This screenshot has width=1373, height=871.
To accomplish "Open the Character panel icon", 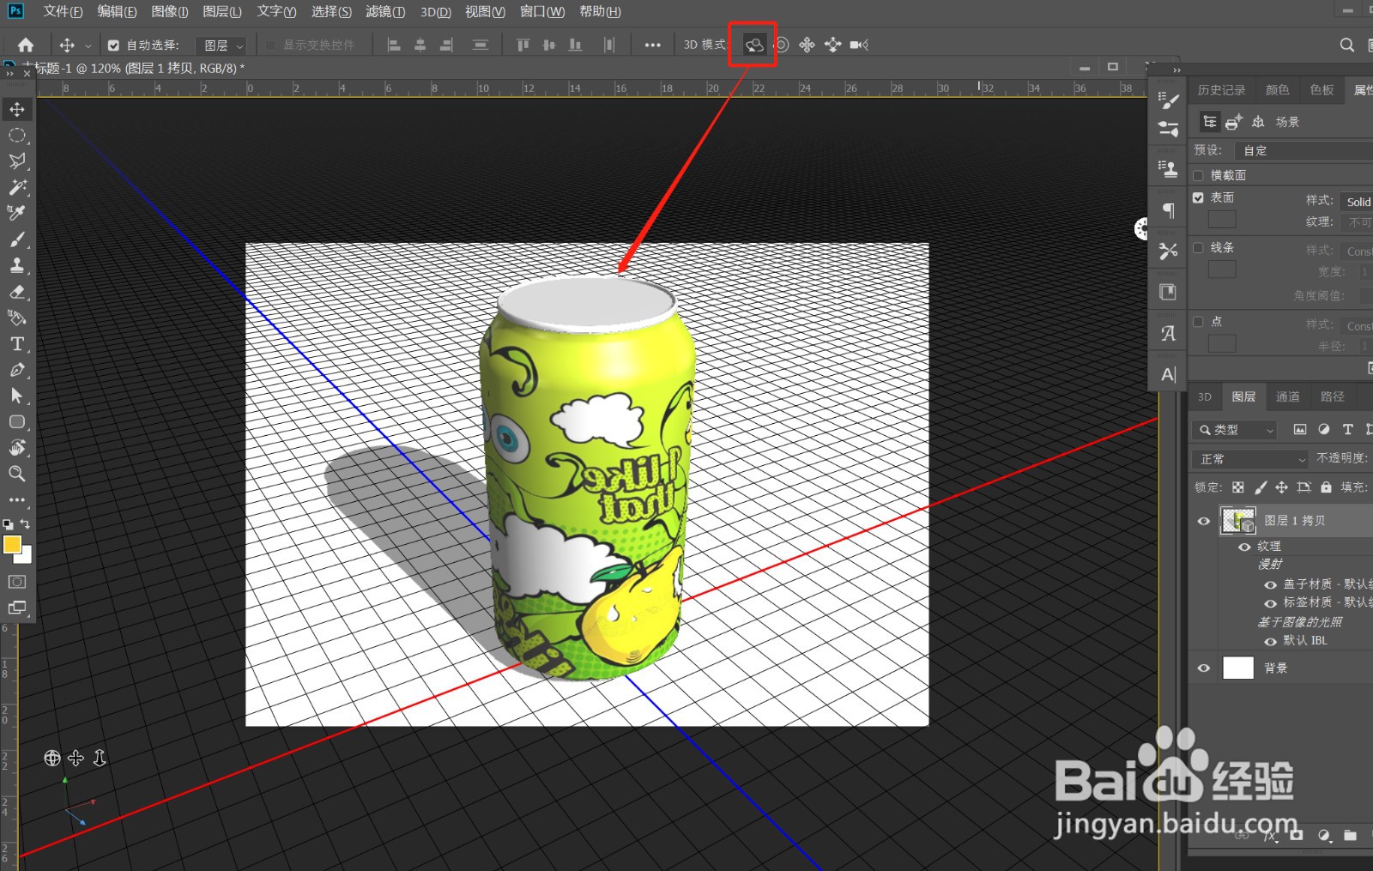I will [x=1168, y=374].
